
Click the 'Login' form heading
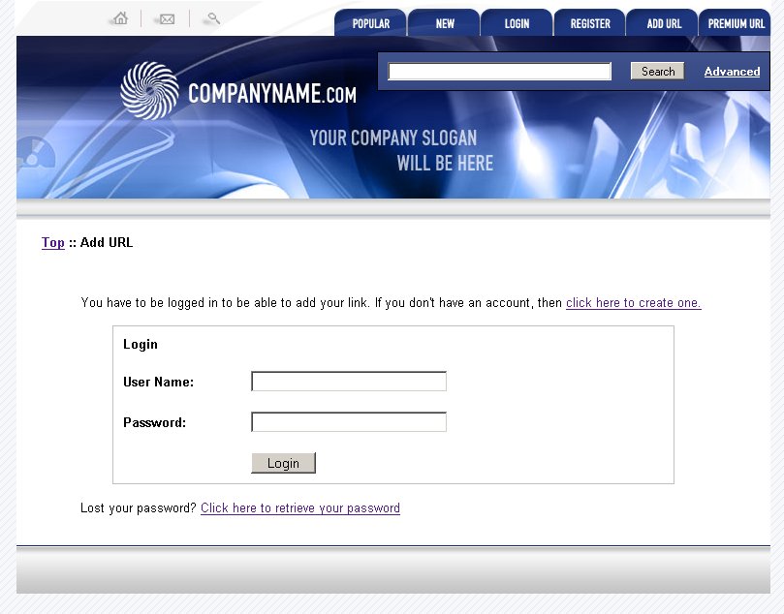(140, 344)
